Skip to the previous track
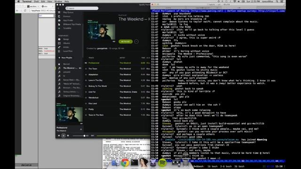301x169 pixels. click(x=59, y=136)
